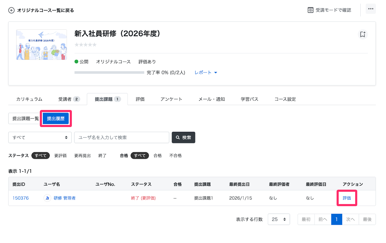Click the bookmark add icon
386x243 pixels.
coord(363,34)
